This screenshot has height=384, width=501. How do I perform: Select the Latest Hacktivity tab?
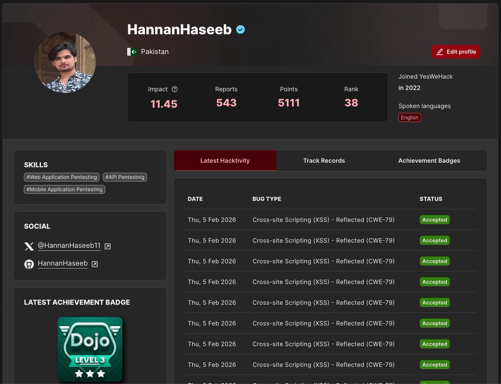(225, 160)
